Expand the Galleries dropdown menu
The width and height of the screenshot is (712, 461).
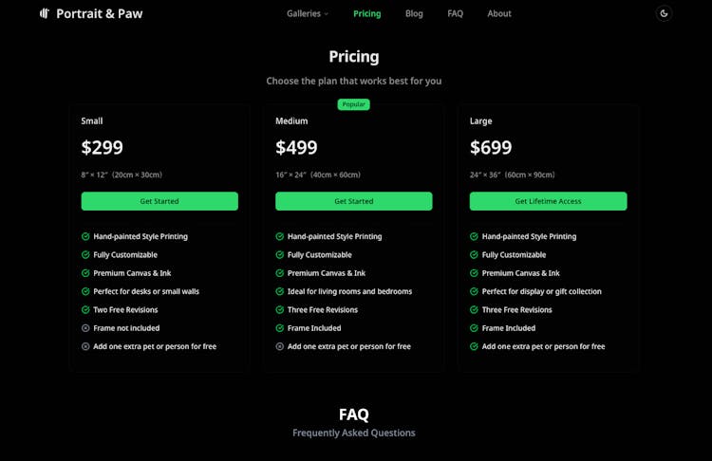pyautogui.click(x=308, y=13)
